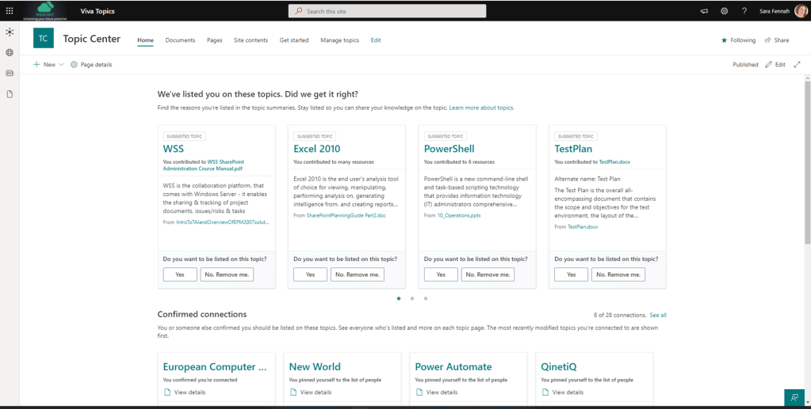Switch to the Documents tab
The image size is (811, 409).
tap(180, 40)
